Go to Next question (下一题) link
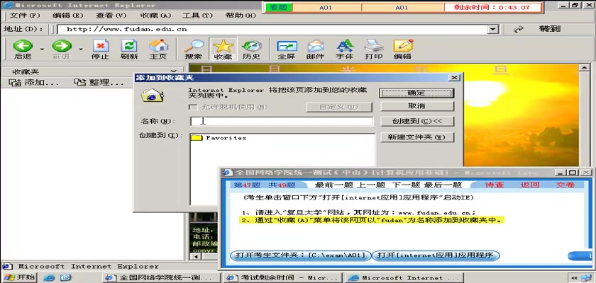The height and width of the screenshot is (283, 596). tap(406, 185)
